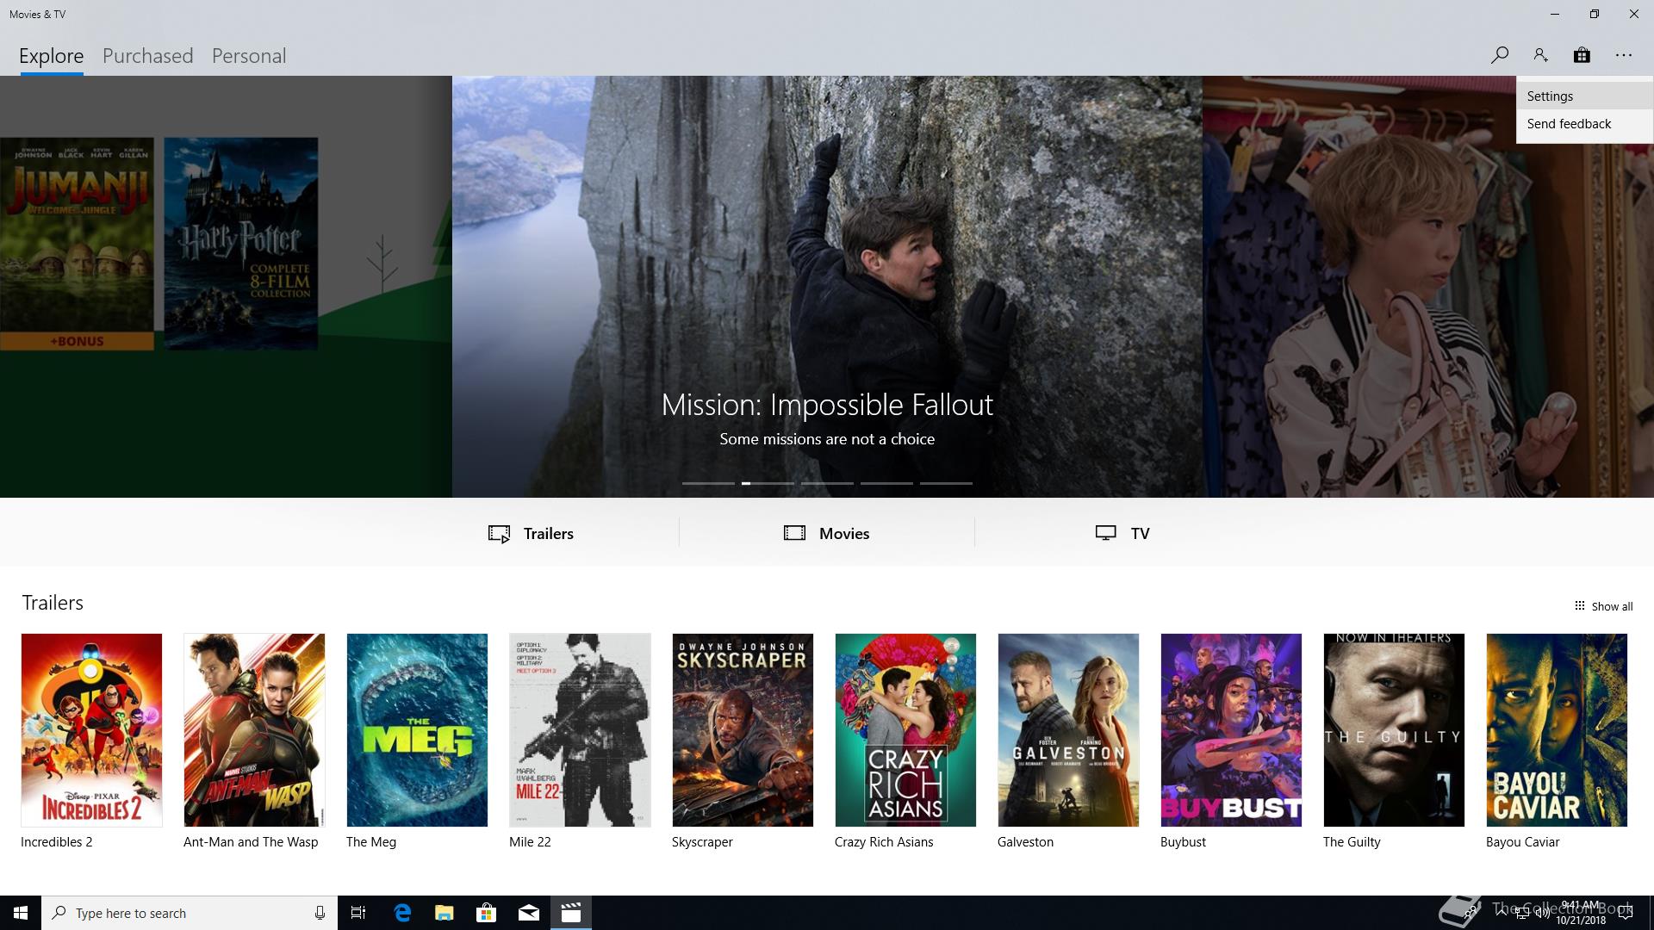Switch to the Purchased tab
This screenshot has height=930, width=1654.
tap(148, 56)
